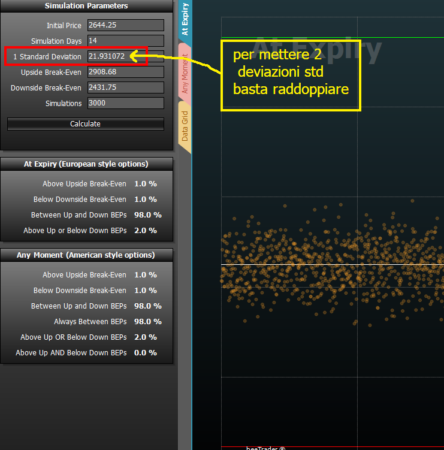The height and width of the screenshot is (450, 444).
Task: Edit the Initial Price field
Action: click(126, 25)
